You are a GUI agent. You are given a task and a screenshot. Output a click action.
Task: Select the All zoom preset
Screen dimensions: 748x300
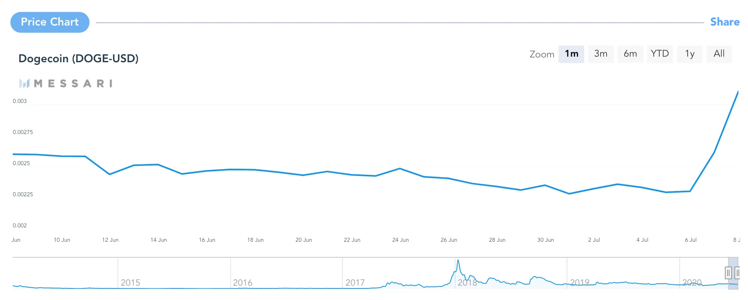719,53
